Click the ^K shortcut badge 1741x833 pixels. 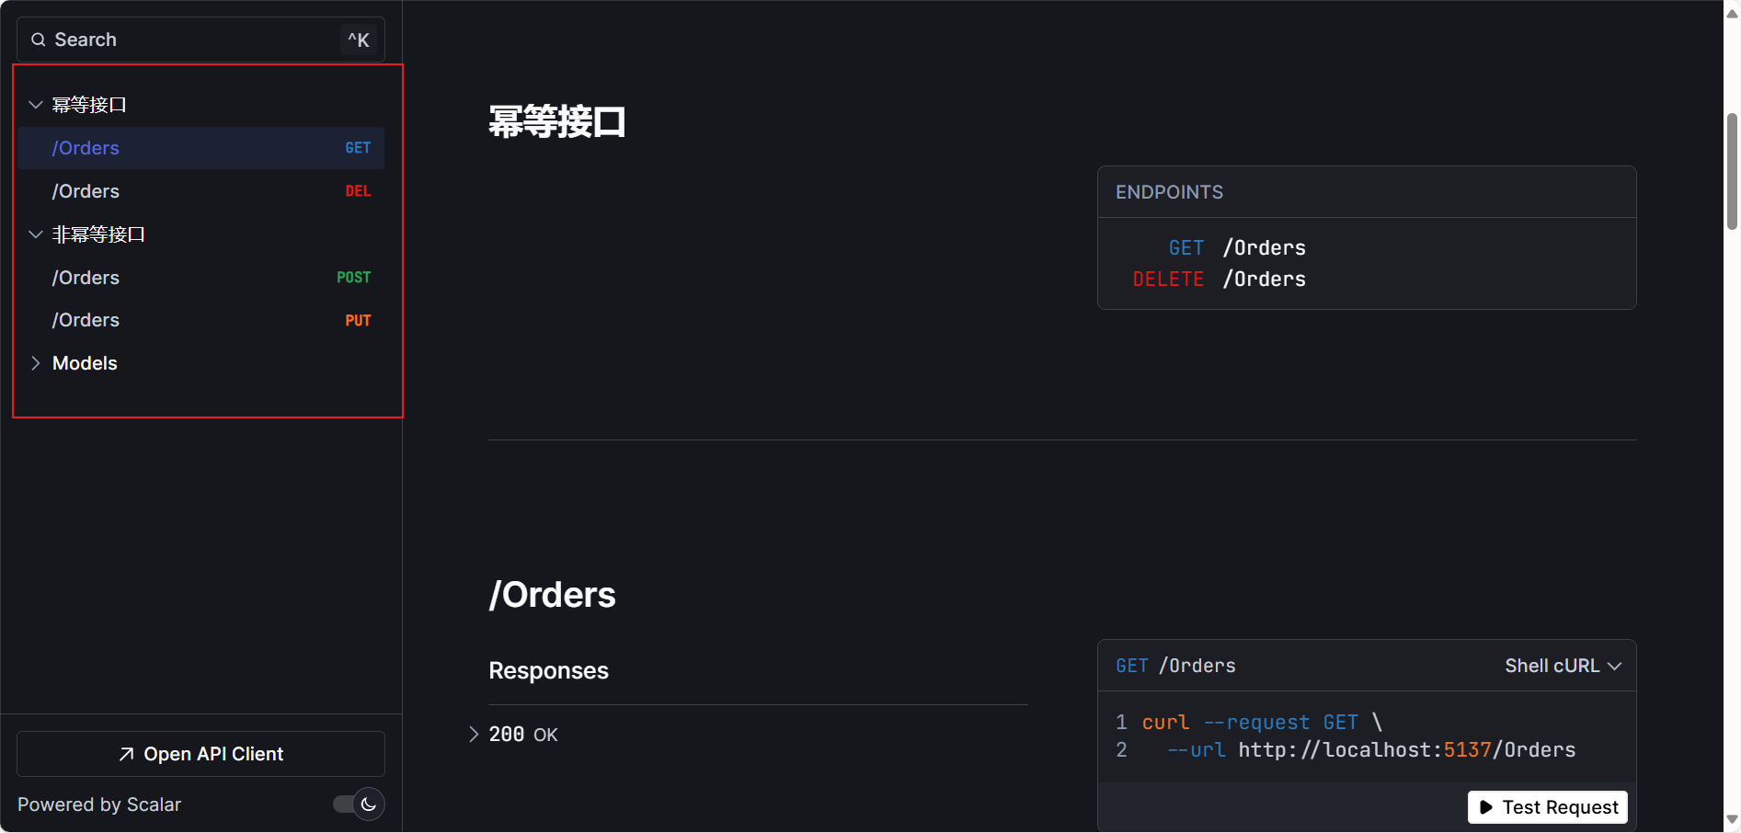(x=359, y=40)
